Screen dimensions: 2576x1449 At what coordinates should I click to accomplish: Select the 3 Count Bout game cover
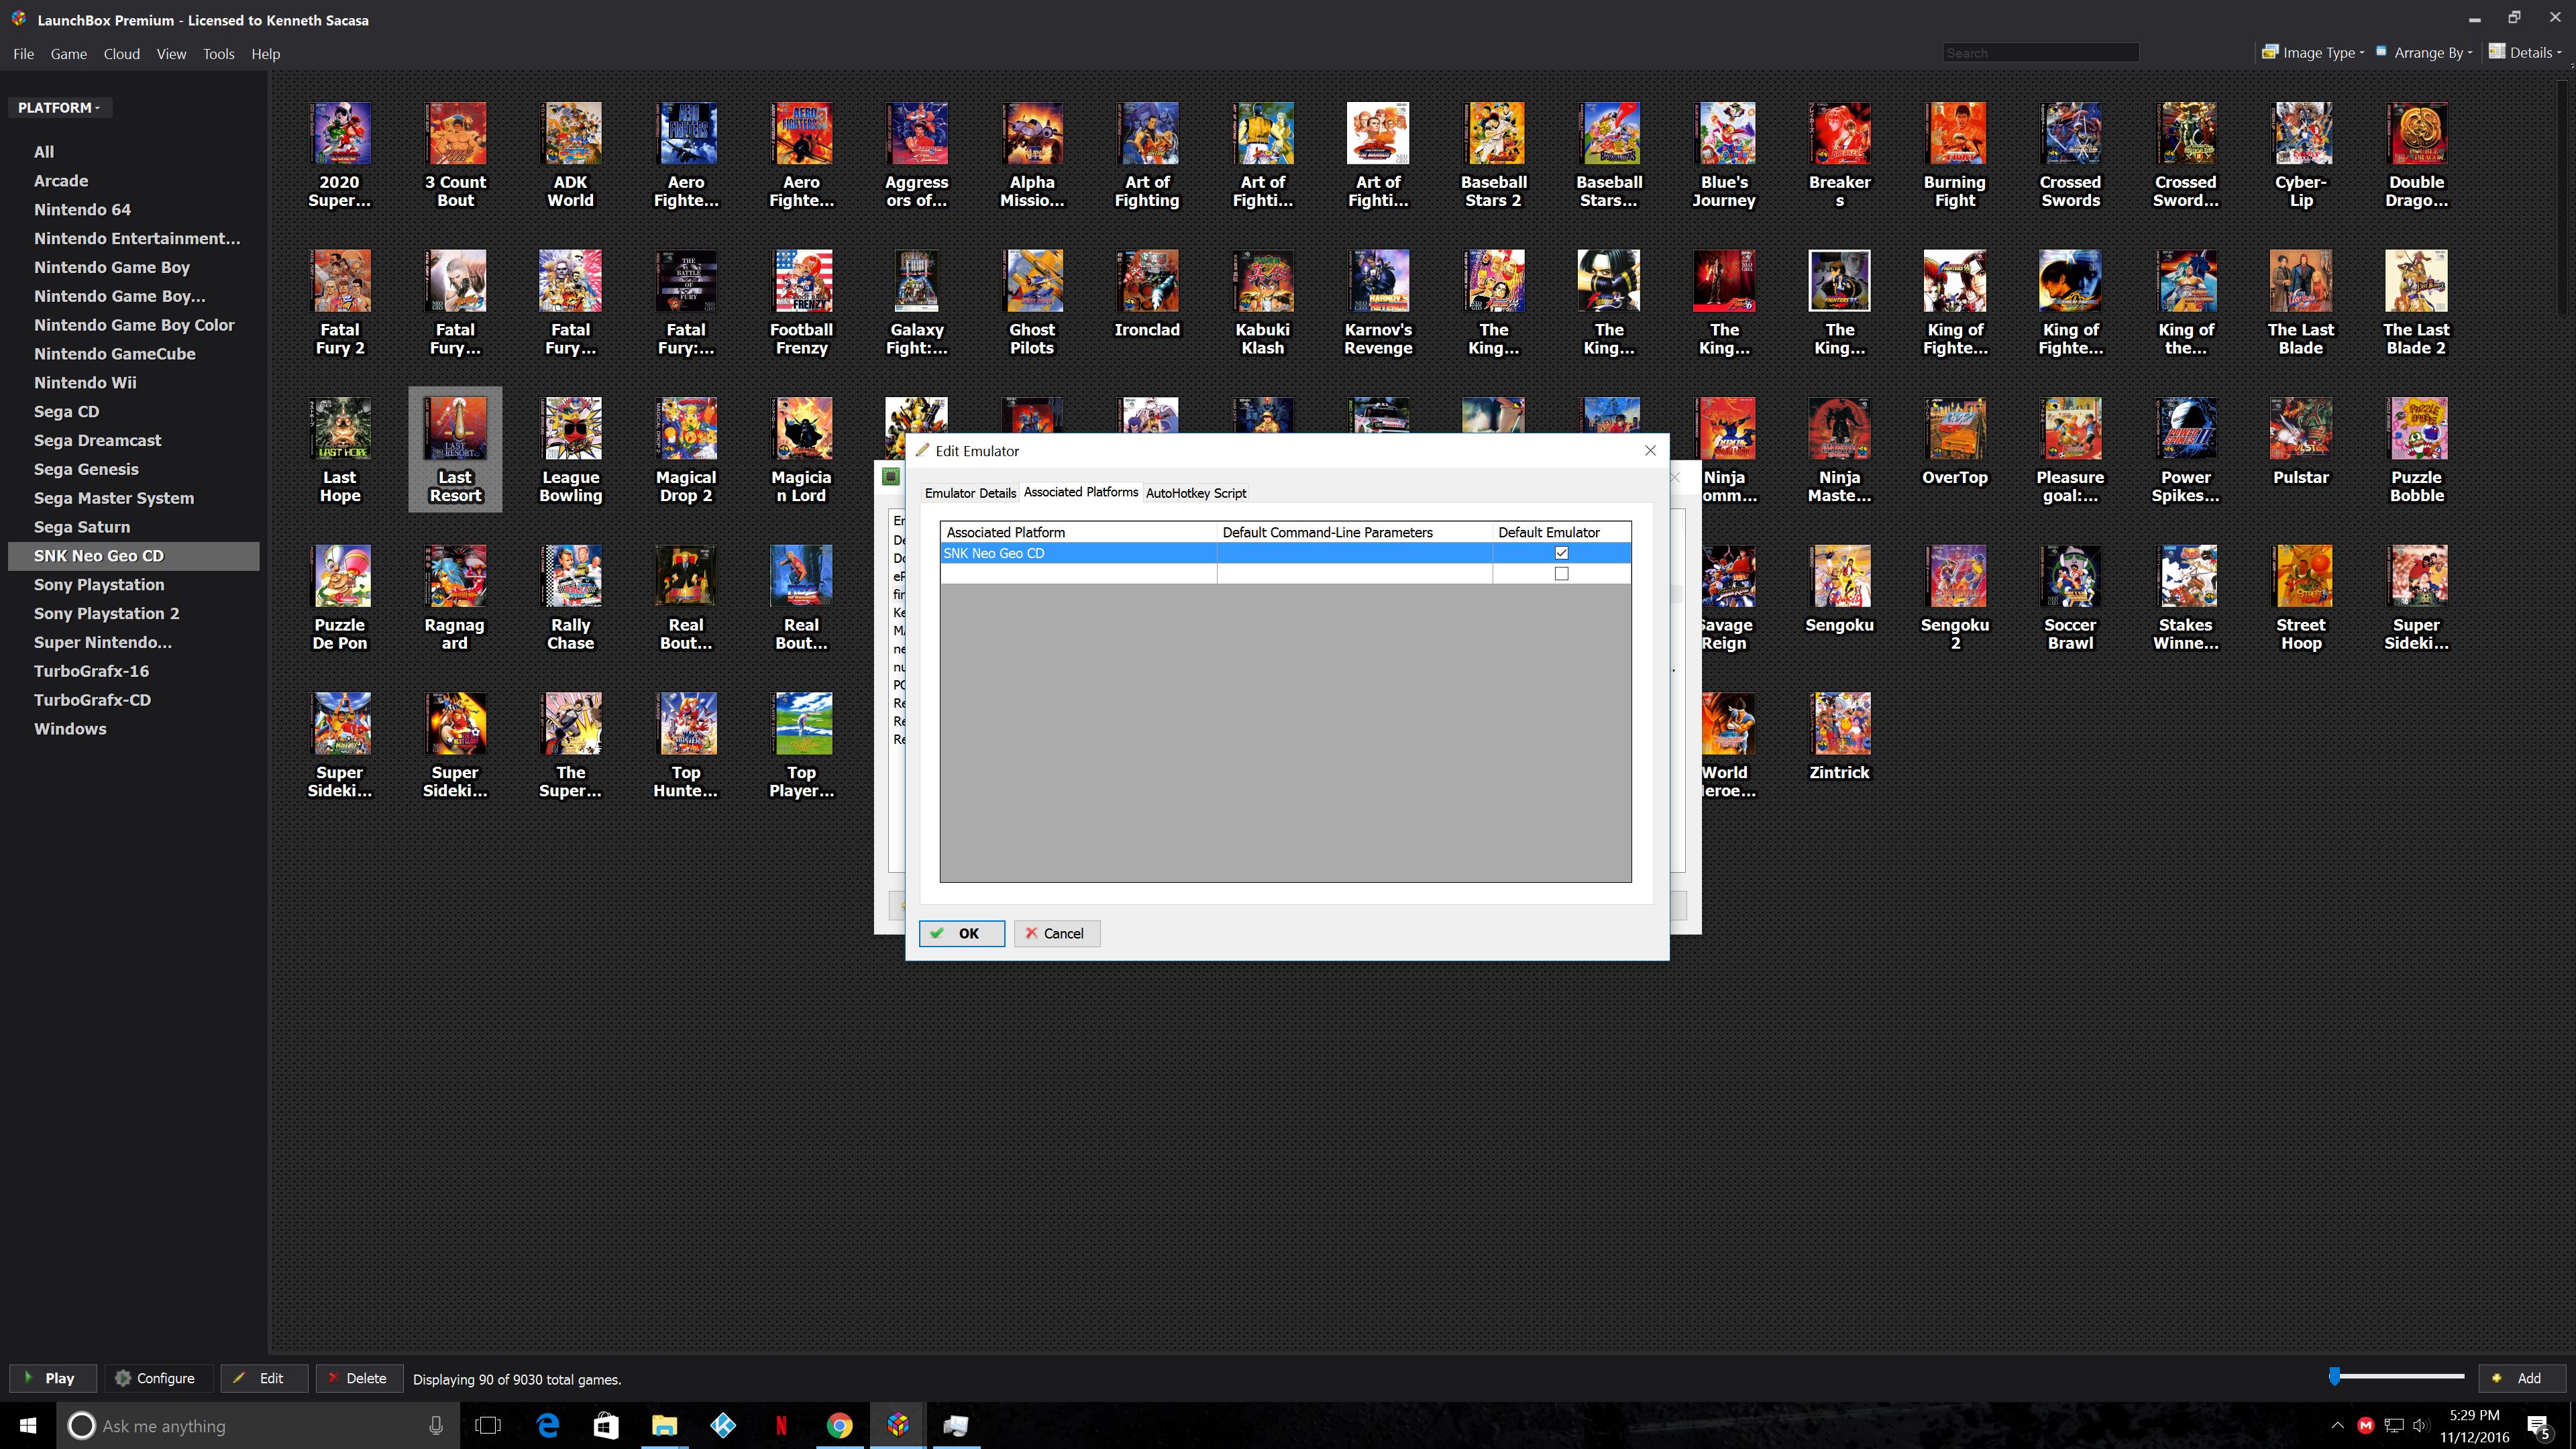(455, 133)
